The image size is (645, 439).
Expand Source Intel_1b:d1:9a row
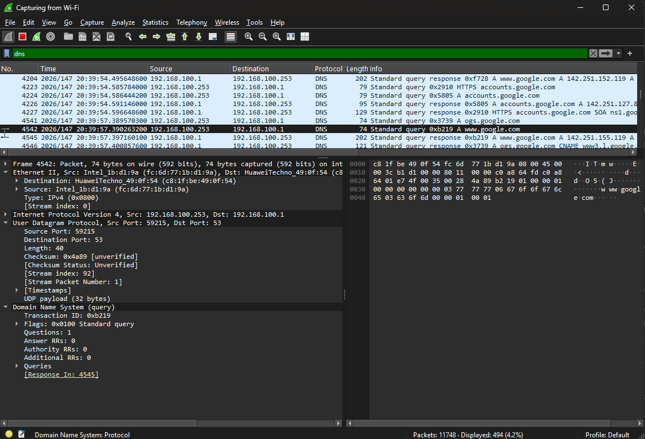point(17,189)
